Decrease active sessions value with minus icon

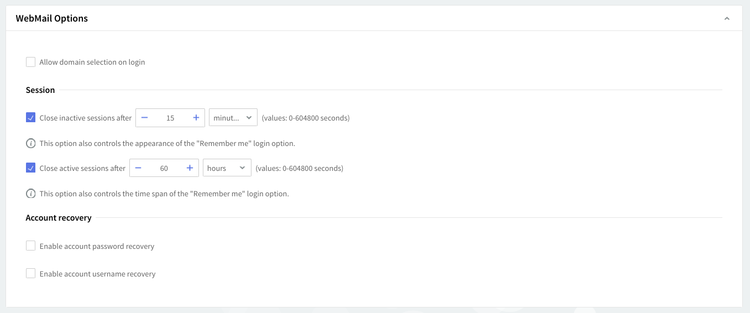click(x=138, y=168)
